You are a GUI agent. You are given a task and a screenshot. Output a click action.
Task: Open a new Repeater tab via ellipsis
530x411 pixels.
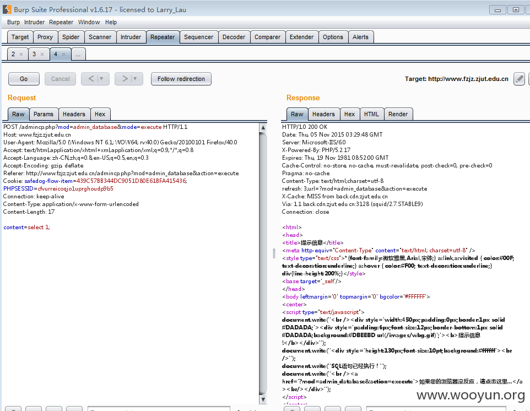pos(78,54)
